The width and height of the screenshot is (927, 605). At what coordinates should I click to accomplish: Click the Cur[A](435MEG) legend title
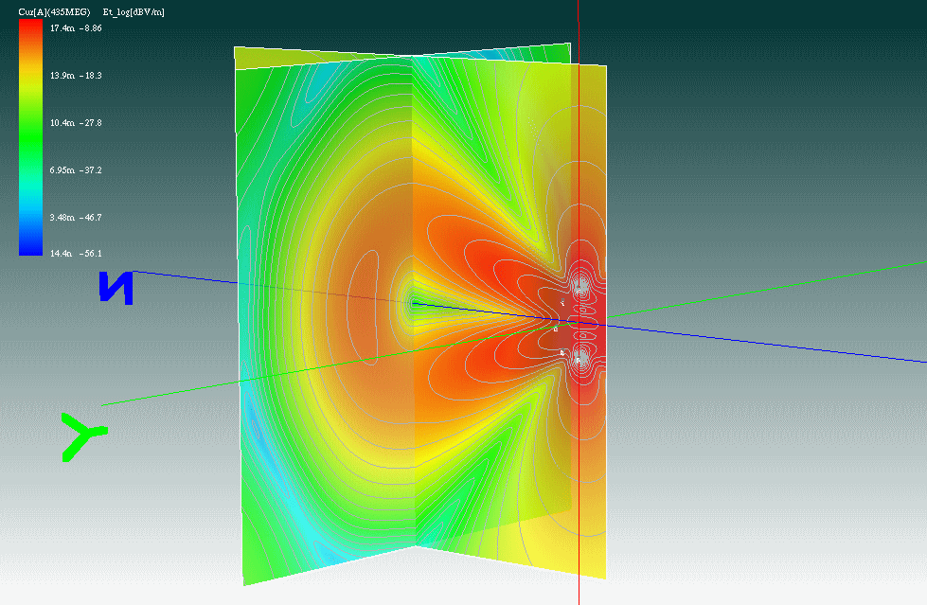click(55, 12)
